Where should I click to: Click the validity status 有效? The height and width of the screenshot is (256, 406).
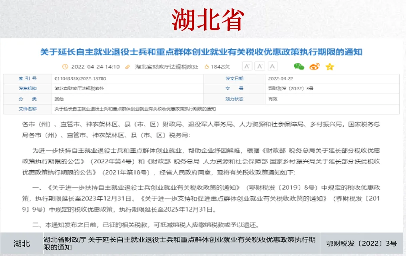(x=273, y=99)
